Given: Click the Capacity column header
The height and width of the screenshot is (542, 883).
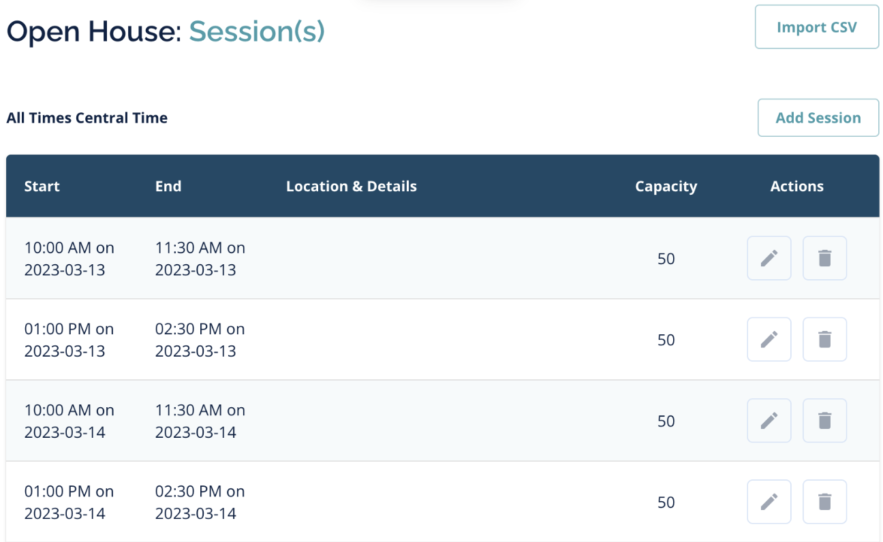Looking at the screenshot, I should (x=666, y=186).
